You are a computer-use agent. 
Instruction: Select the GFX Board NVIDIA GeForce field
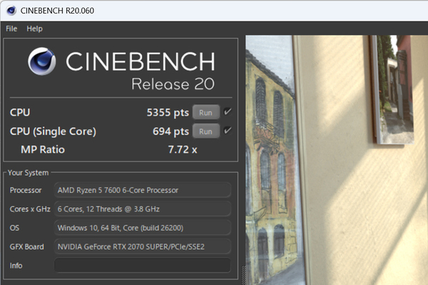(x=143, y=247)
